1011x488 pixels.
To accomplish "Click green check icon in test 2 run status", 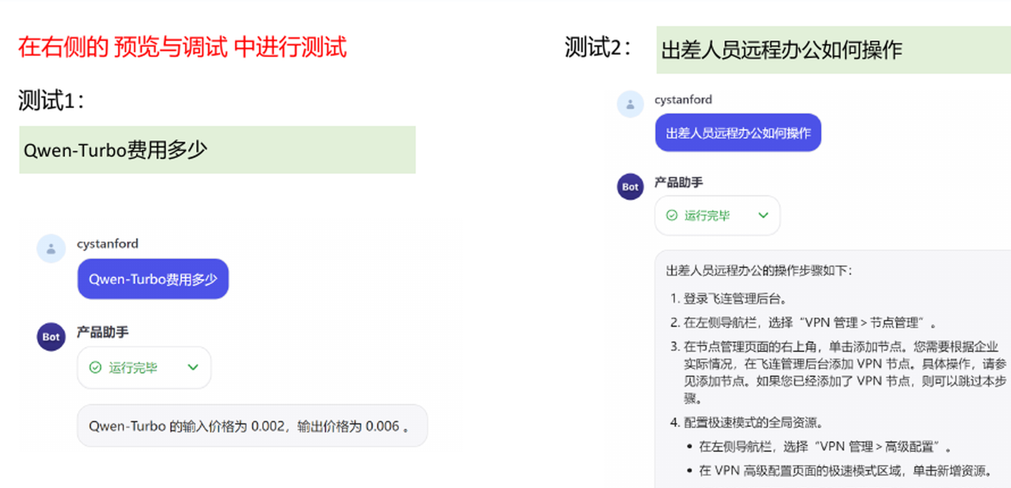I will (672, 216).
